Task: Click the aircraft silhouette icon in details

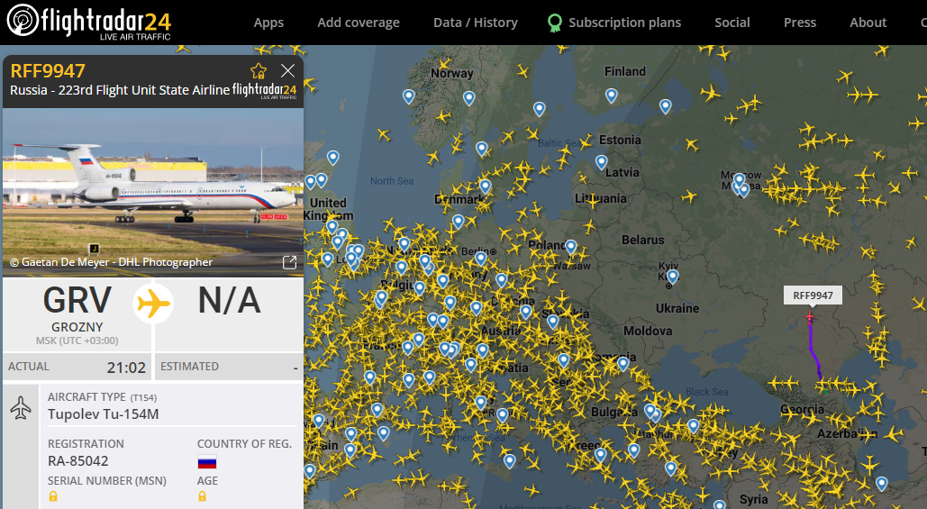Action: (x=22, y=408)
